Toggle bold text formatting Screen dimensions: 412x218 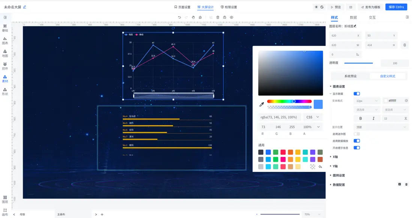361,119
